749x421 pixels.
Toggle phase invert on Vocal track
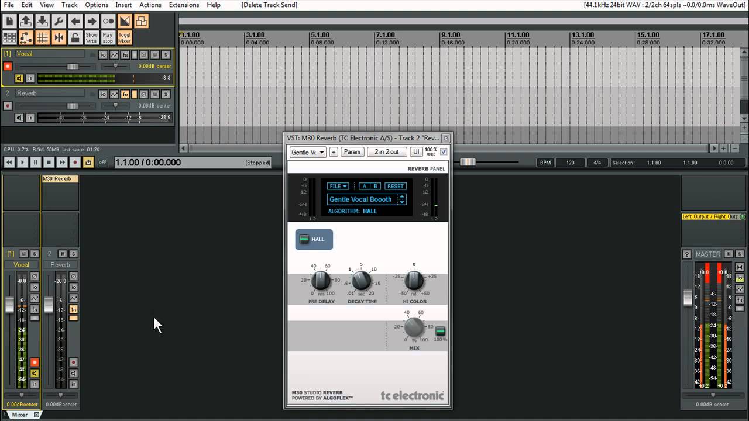coord(144,54)
